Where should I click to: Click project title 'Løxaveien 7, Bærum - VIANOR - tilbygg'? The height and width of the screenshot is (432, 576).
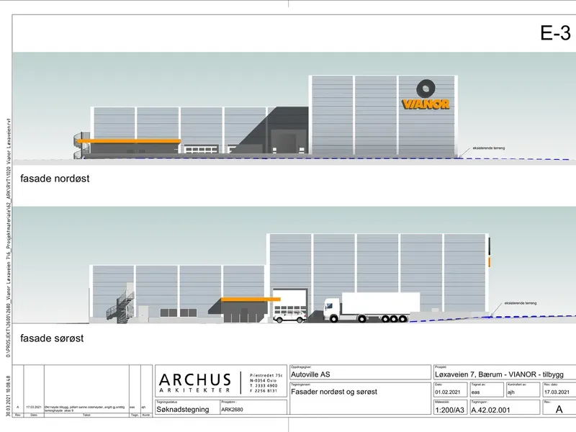point(499,374)
